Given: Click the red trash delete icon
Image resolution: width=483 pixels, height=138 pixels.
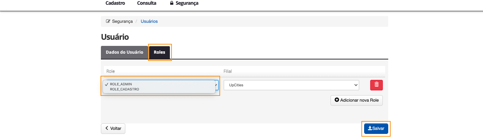Looking at the screenshot, I should (376, 85).
